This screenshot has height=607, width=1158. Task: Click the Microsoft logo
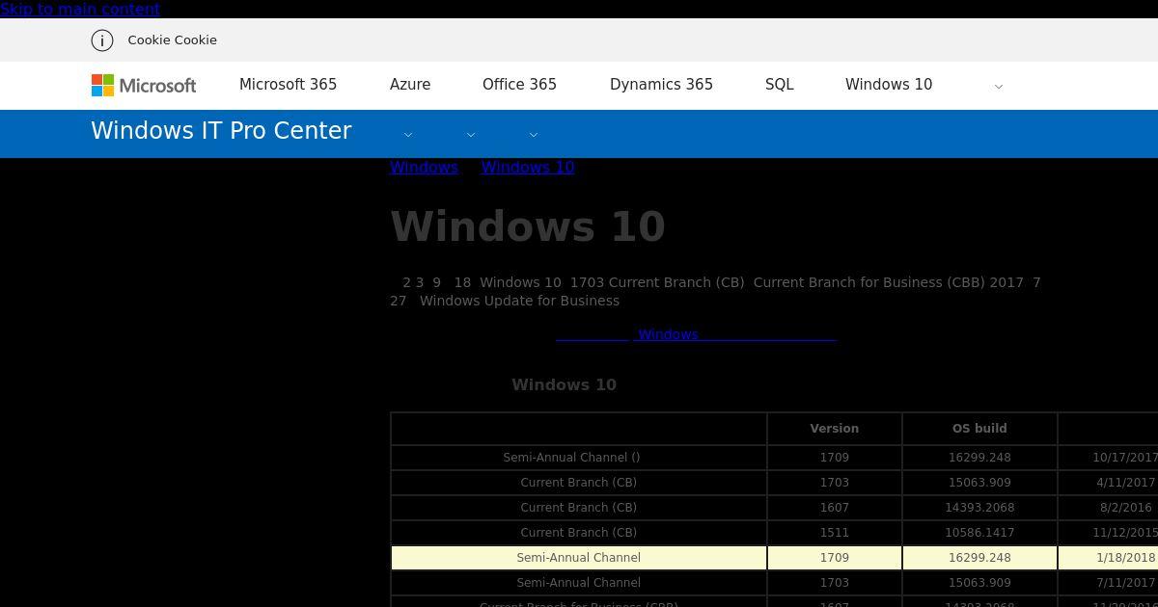click(x=144, y=86)
